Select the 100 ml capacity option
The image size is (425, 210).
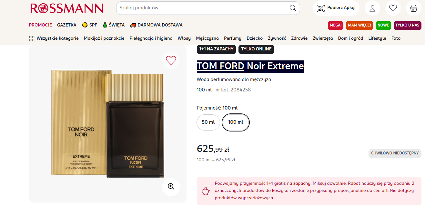[236, 122]
